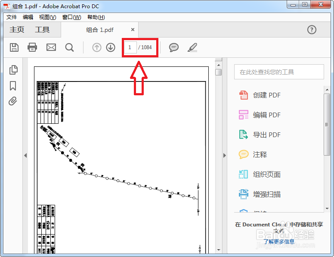Select the 组合 1.pdf document tab

pyautogui.click(x=100, y=30)
